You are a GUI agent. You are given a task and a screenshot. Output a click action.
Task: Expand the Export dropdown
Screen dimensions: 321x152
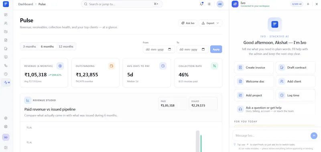pyautogui.click(x=210, y=23)
